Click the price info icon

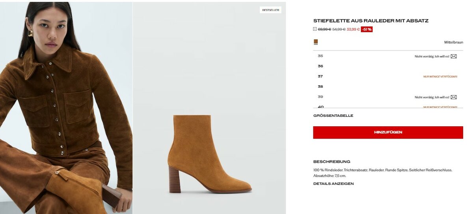pos(315,29)
